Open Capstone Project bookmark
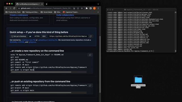This screenshot has height=102, width=182. tap(71, 12)
